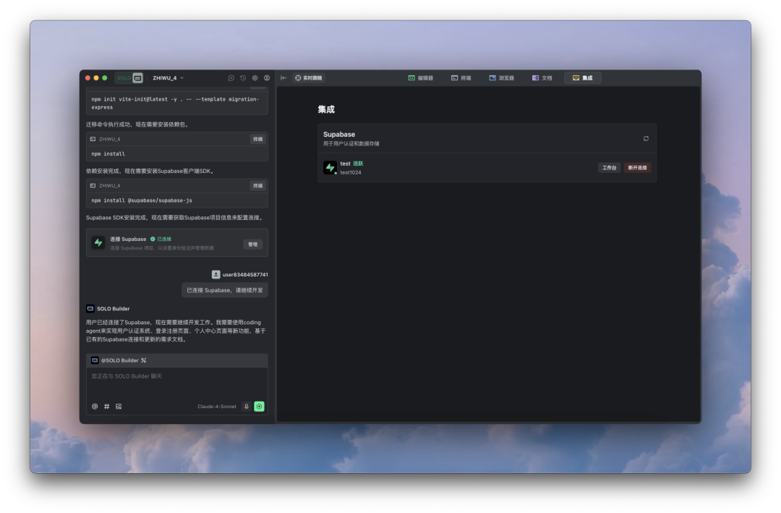
Task: Start a new chat with the plus bubble icon
Action: click(231, 77)
